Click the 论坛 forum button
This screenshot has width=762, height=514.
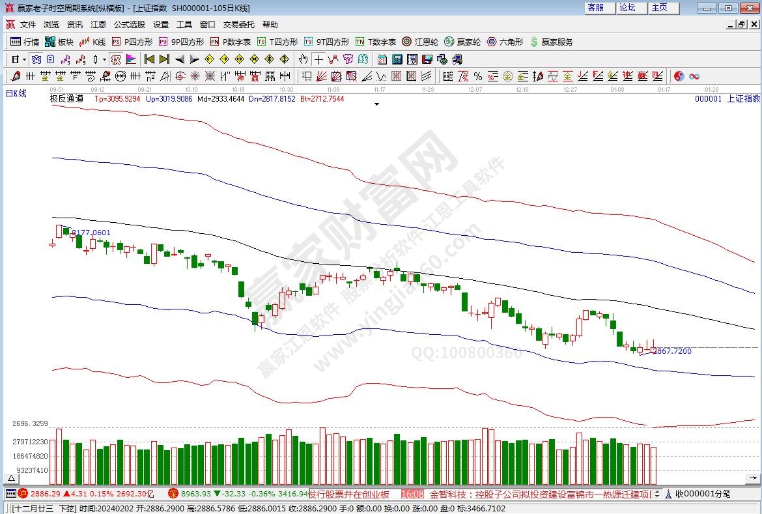[x=628, y=8]
